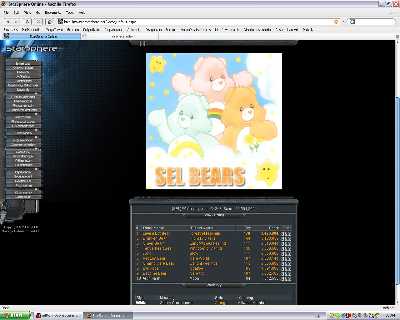
Task: Switch to the FinnPlace index tab
Action: coord(120,36)
